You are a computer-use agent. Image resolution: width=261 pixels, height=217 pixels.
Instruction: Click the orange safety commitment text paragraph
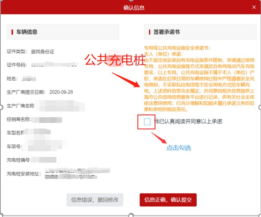pyautogui.click(x=200, y=79)
